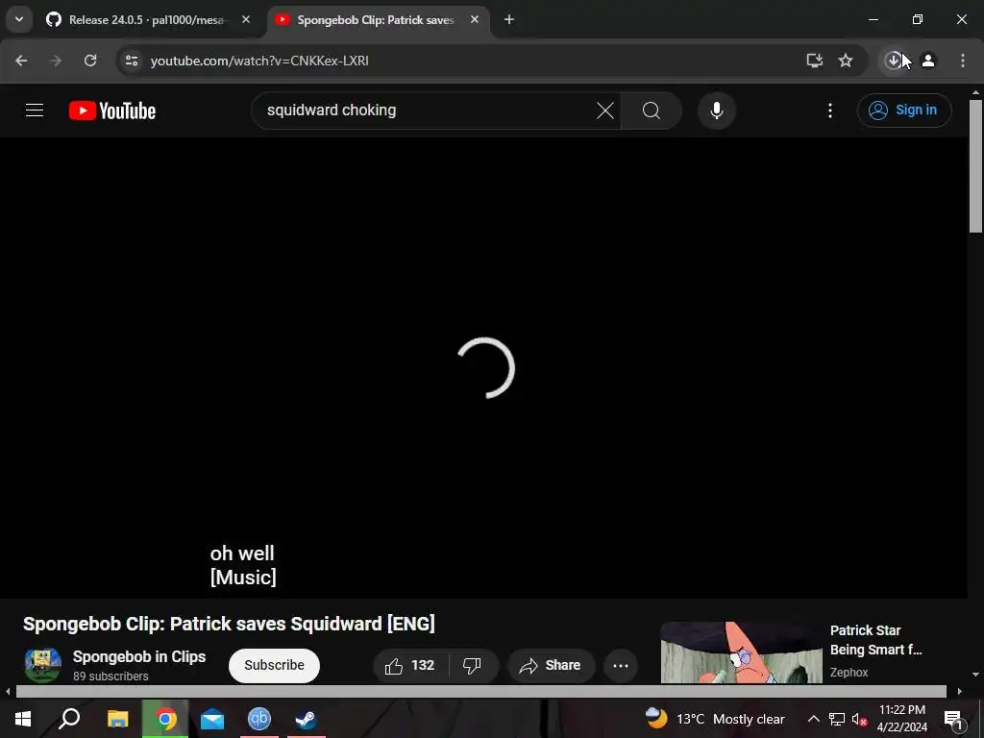Open Steam from the taskbar

pos(307,719)
